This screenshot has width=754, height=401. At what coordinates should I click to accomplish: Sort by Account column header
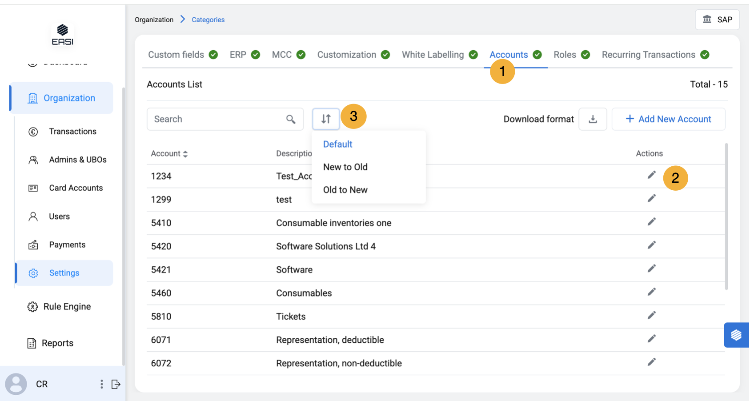(x=169, y=154)
